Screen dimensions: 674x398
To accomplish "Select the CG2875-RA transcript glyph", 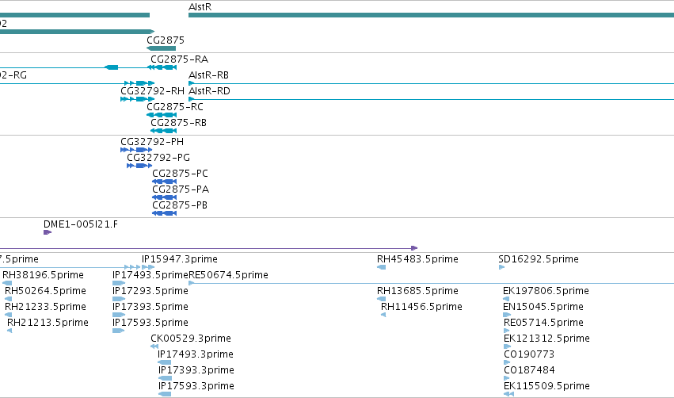I will [x=162, y=67].
